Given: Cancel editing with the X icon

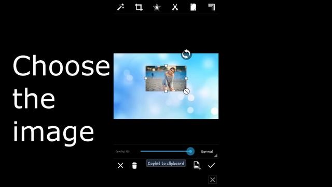Looking at the screenshot, I should (120, 165).
